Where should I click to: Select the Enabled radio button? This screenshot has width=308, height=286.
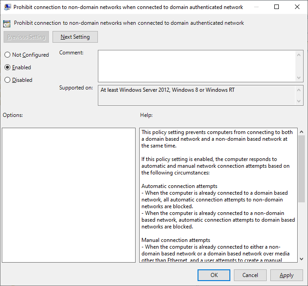click(x=8, y=67)
